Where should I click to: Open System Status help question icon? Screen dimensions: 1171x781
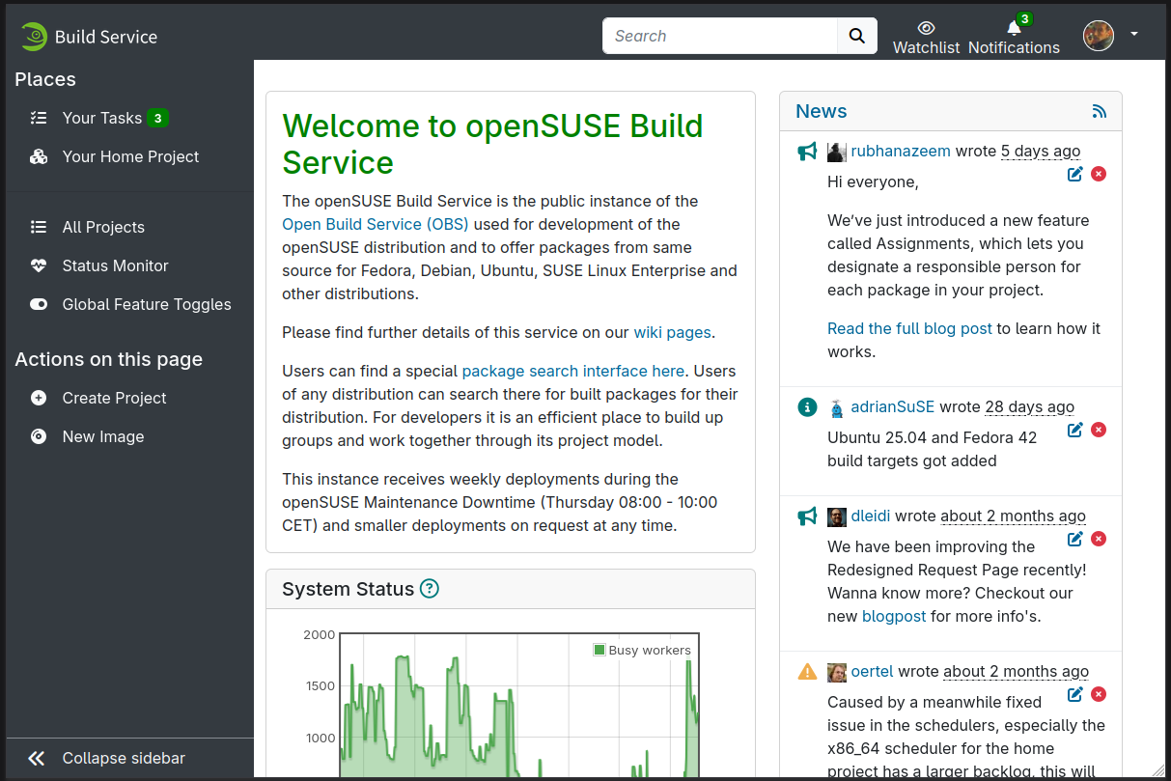point(430,589)
